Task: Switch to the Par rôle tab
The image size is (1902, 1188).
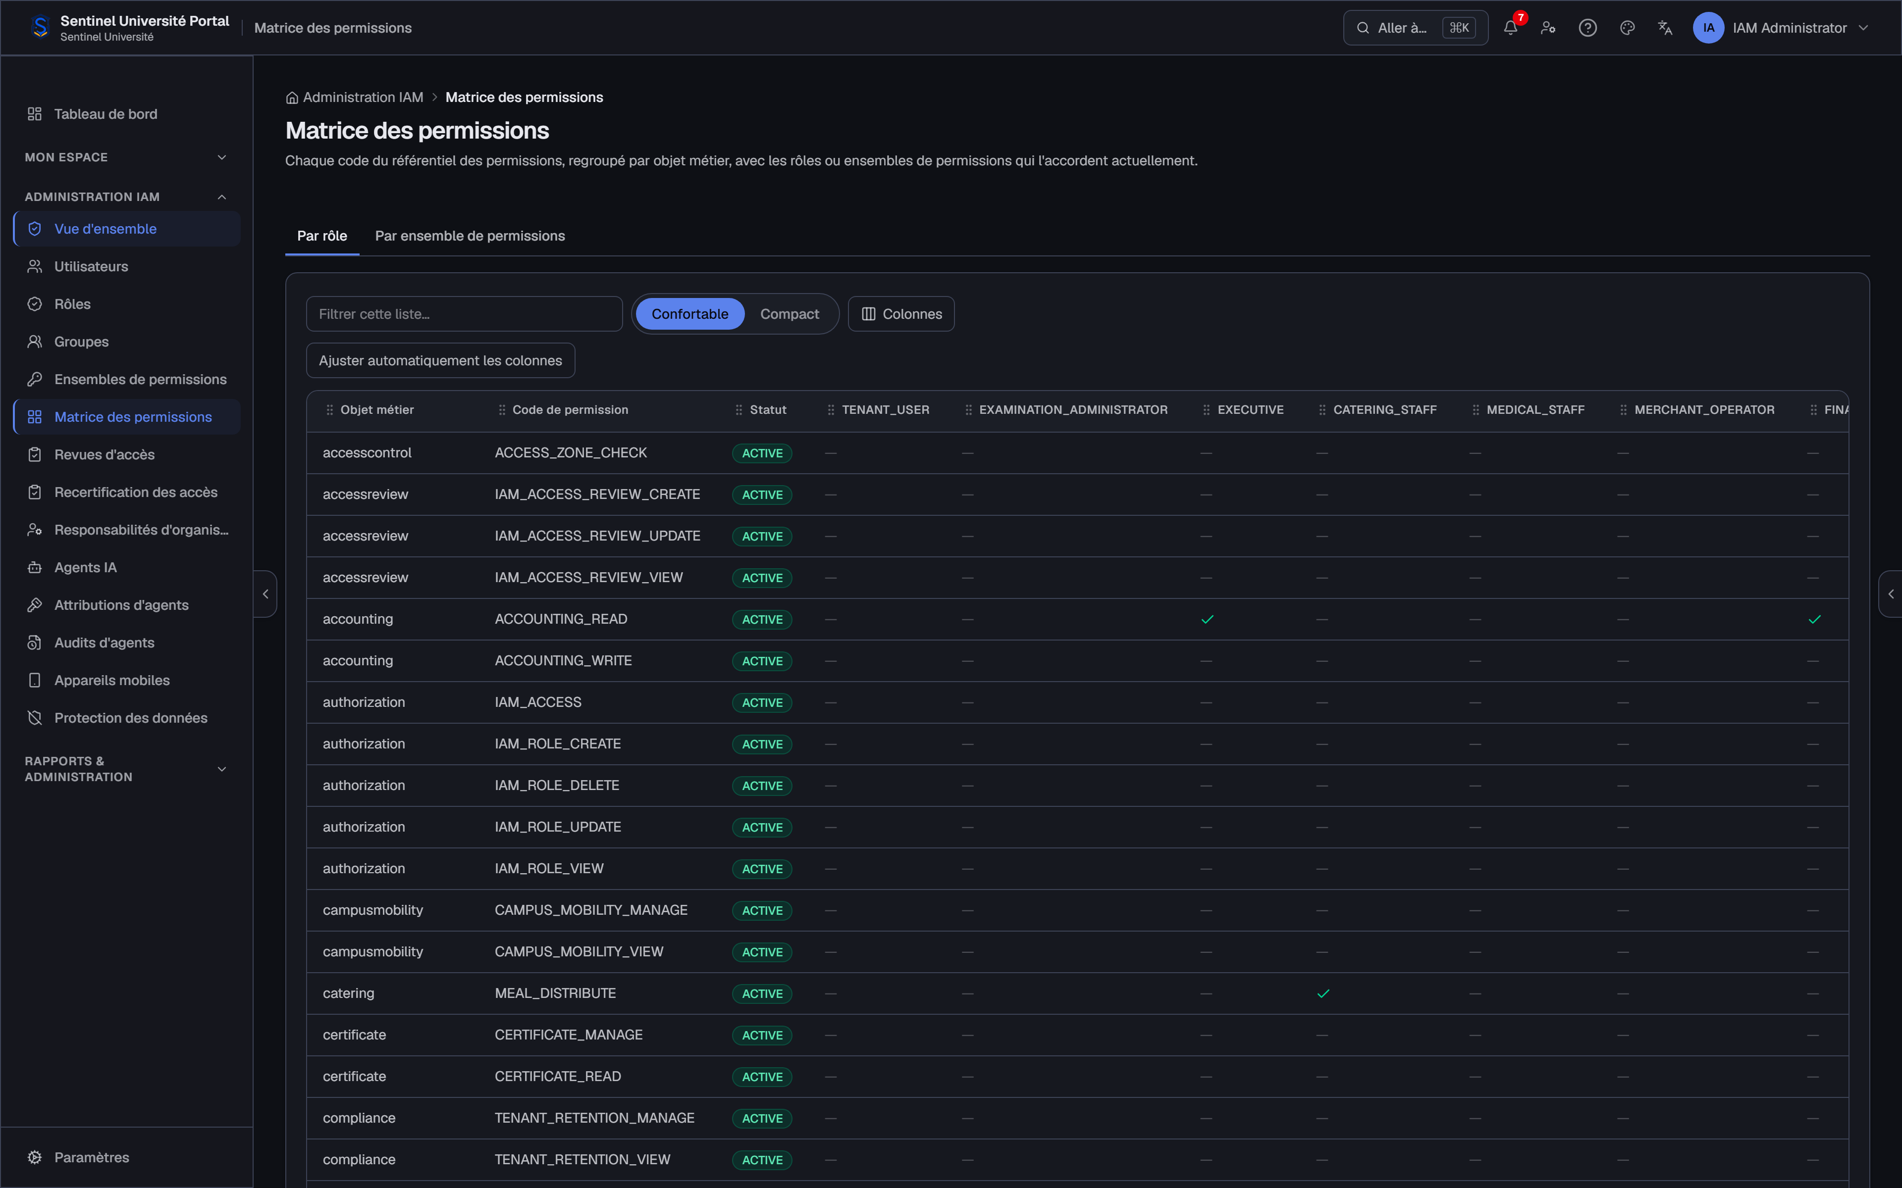Action: [322, 236]
